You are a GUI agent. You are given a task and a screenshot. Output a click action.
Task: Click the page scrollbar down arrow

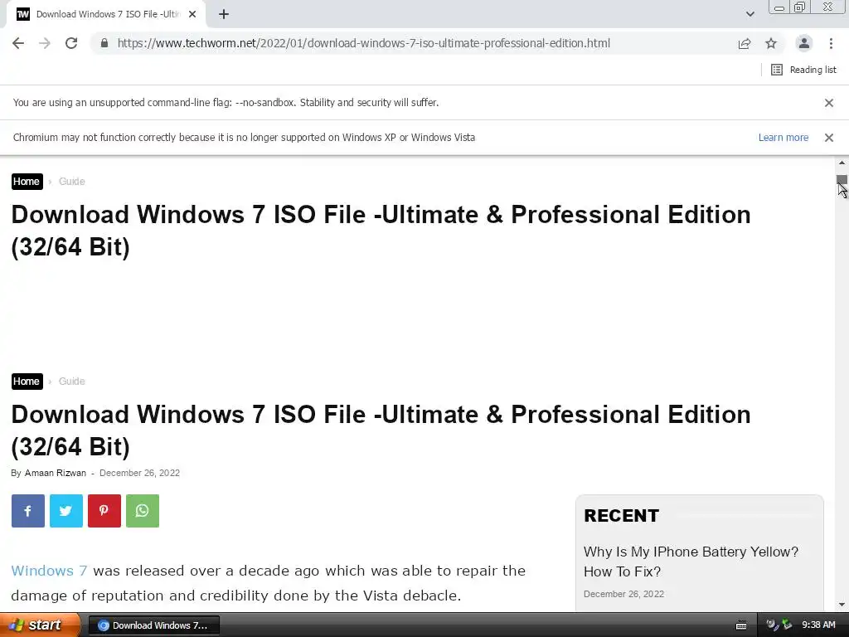point(842,605)
